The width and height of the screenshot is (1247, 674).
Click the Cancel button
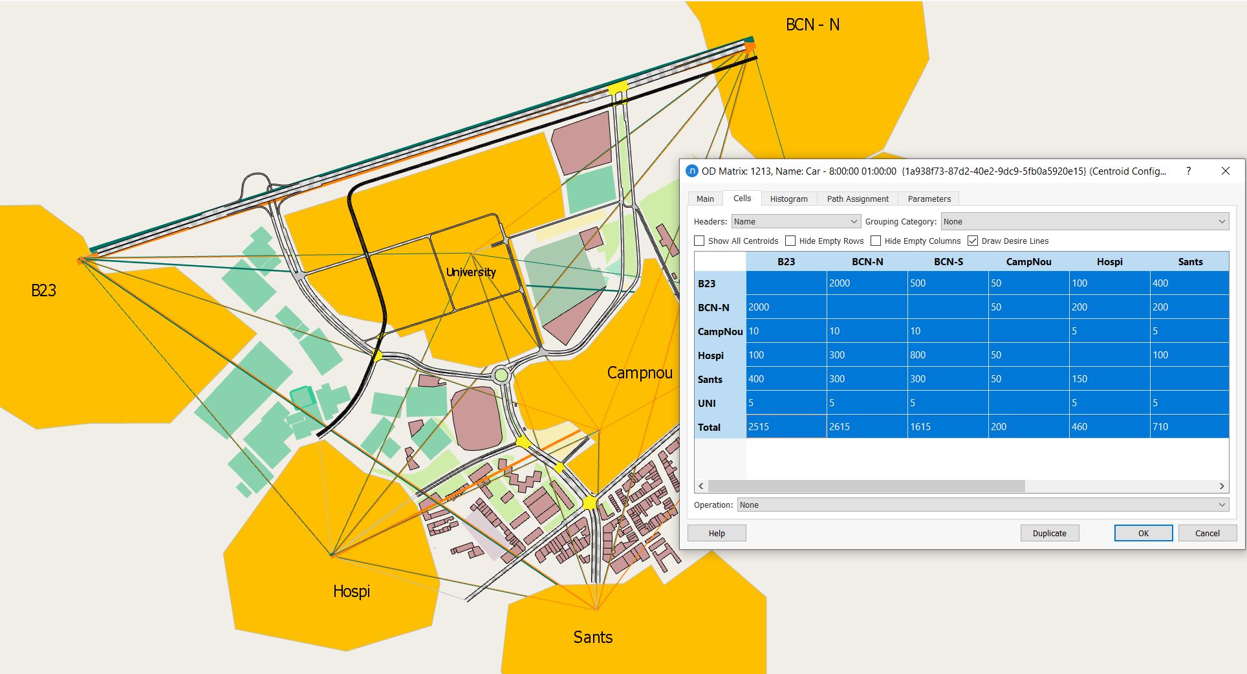click(x=1207, y=533)
